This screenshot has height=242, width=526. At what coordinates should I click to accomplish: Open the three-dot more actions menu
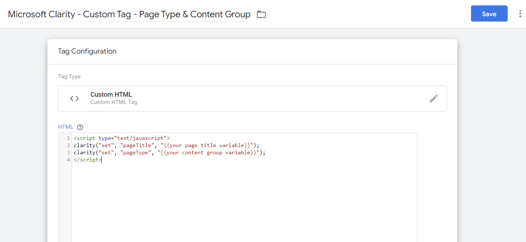point(520,14)
